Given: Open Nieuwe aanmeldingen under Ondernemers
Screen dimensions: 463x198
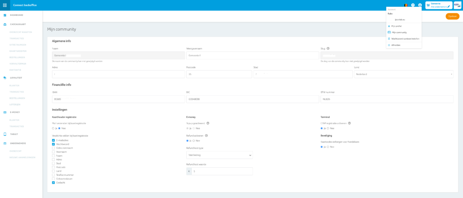Looking at the screenshot, I should coord(23,157).
